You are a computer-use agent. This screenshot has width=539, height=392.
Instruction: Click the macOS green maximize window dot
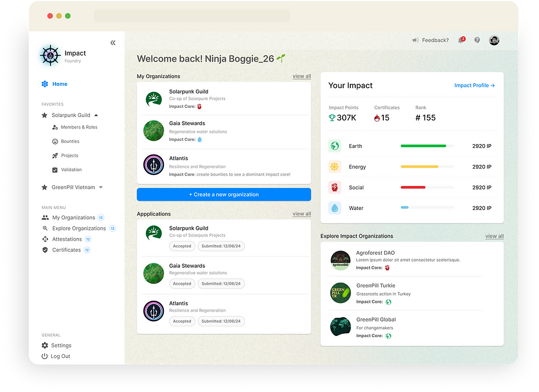68,16
